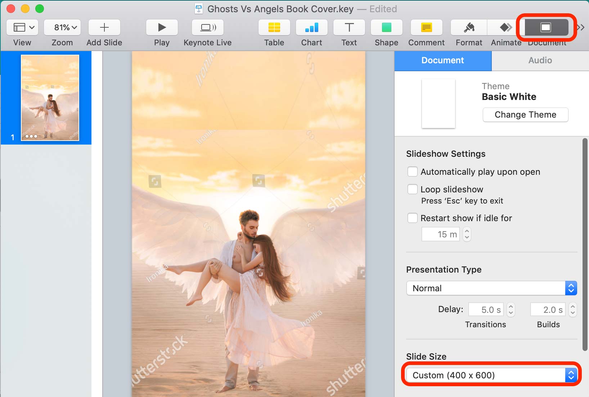Click the Change Theme button

[525, 115]
